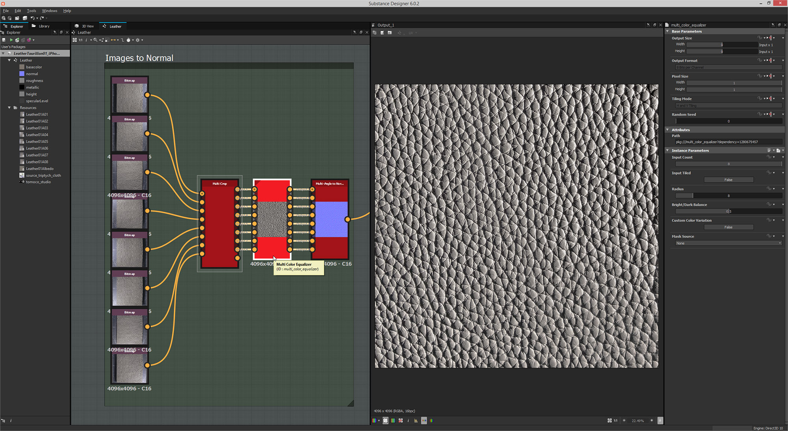Show the histogram icon in 2D view status bar
This screenshot has width=788, height=431.
[416, 420]
